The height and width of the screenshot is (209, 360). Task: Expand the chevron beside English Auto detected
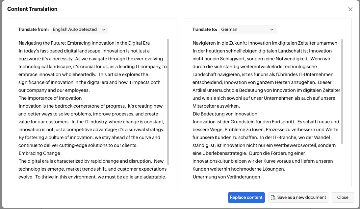104,30
